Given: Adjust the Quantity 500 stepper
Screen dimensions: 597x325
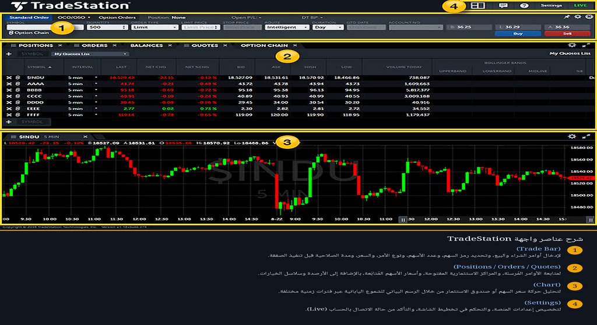Looking at the screenshot, I should pos(123,27).
